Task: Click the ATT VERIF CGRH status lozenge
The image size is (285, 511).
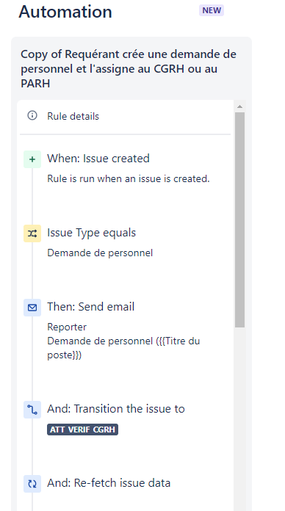Action: pos(82,430)
